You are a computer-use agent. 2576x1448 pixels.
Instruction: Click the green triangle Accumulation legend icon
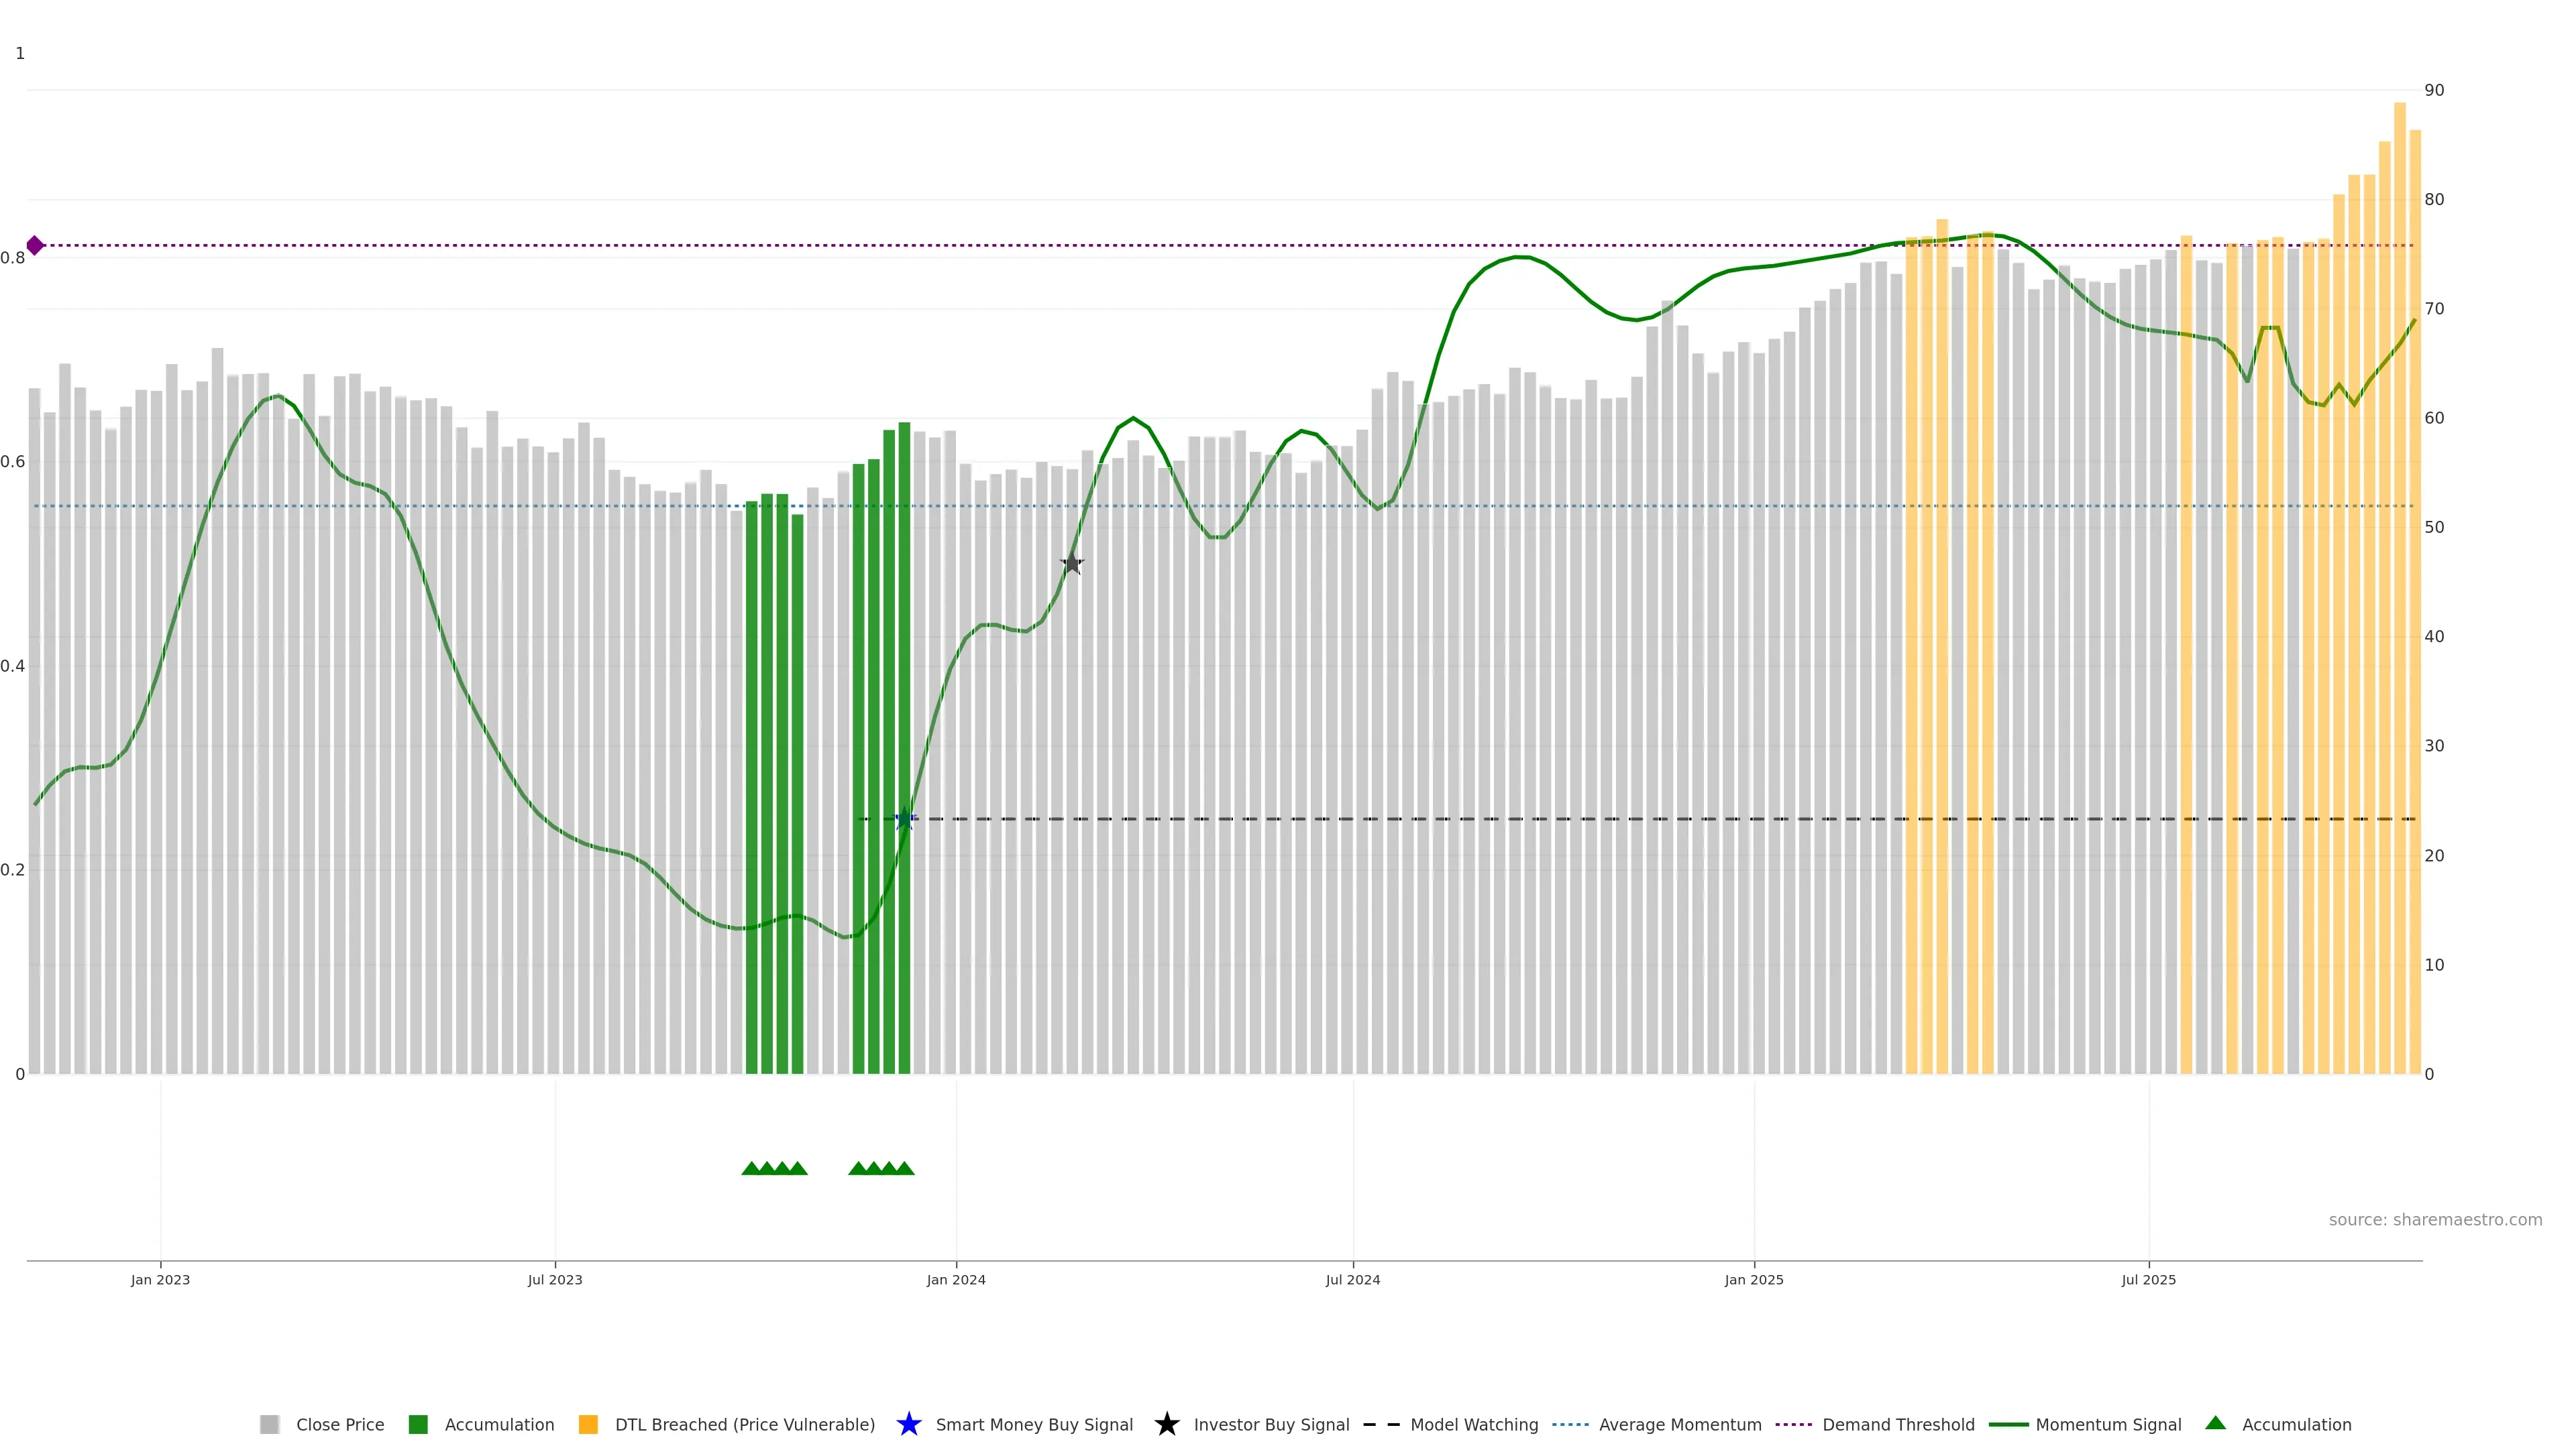point(2215,1423)
